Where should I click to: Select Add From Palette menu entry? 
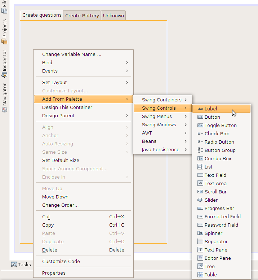coord(83,99)
